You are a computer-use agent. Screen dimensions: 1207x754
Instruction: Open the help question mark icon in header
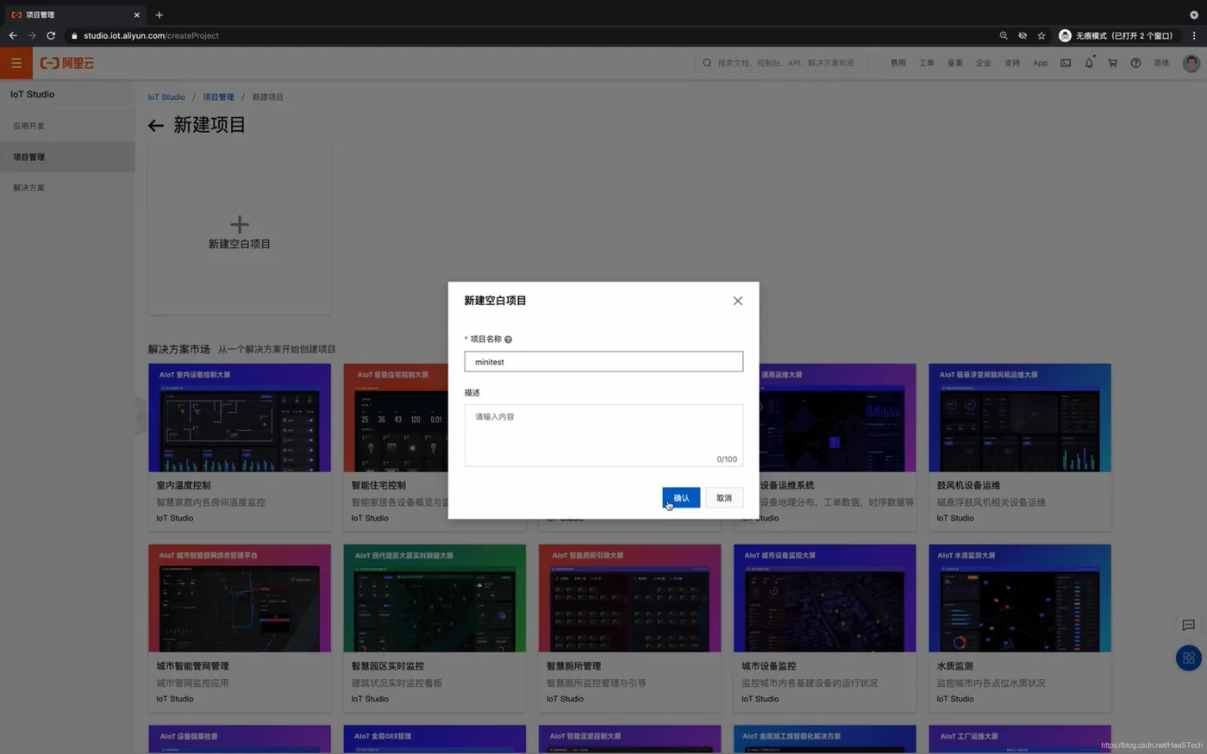click(1135, 63)
